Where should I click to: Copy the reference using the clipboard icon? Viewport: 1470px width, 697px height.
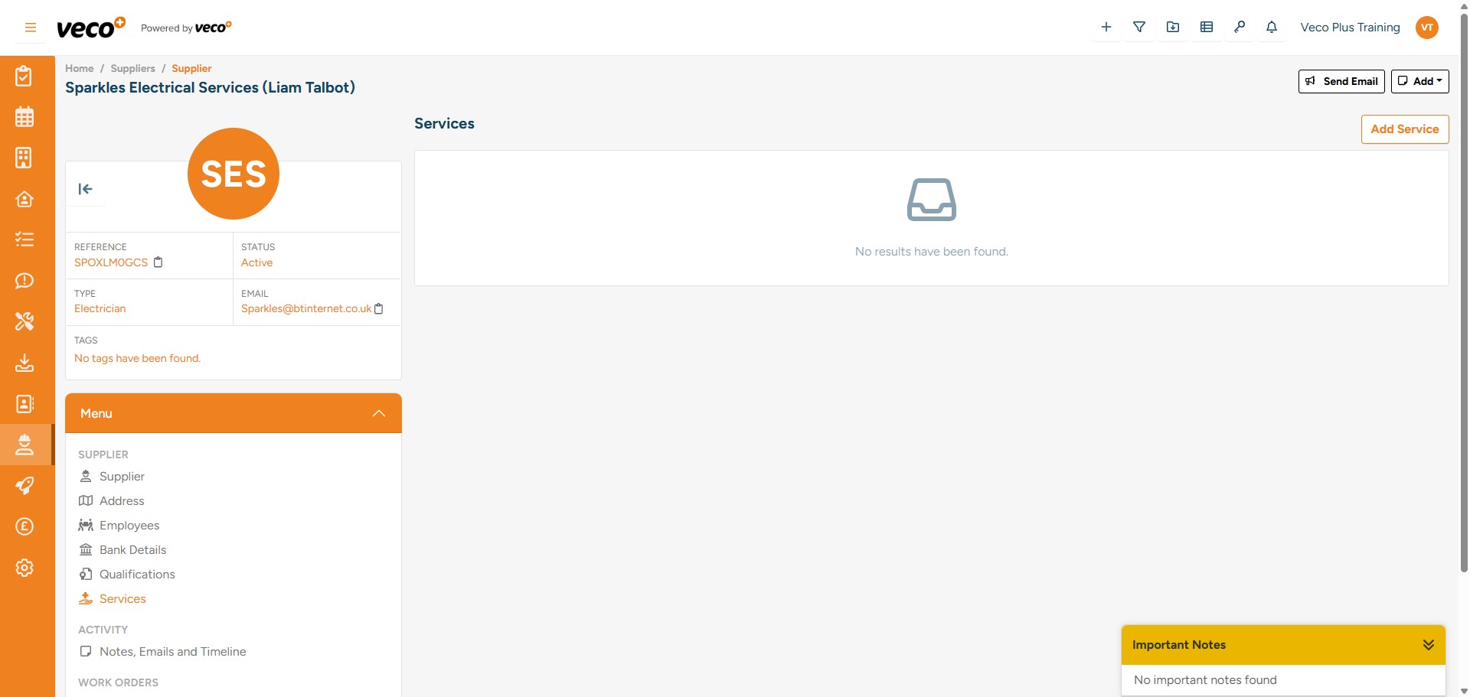click(x=158, y=262)
